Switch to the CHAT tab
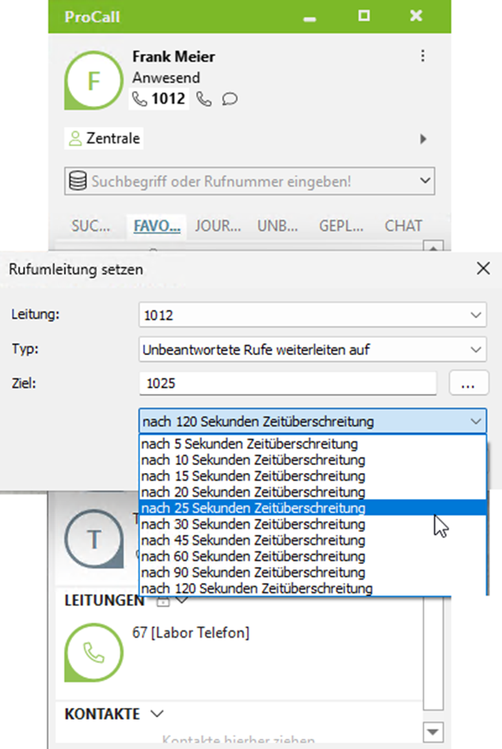Image resolution: width=502 pixels, height=749 pixels. click(403, 225)
